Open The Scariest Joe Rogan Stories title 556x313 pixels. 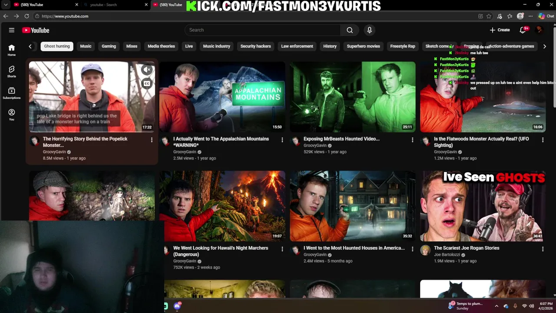(467, 248)
